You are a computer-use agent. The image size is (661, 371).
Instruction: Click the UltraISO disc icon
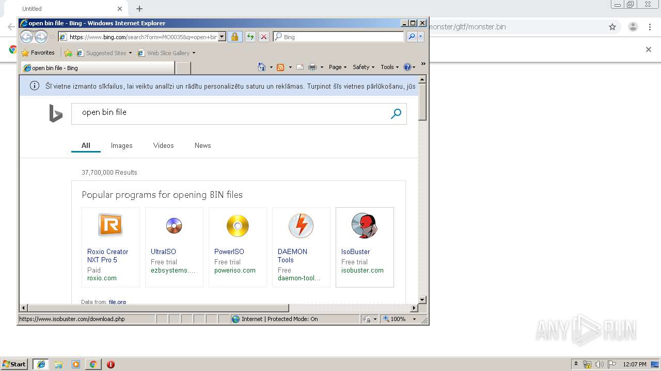click(174, 226)
